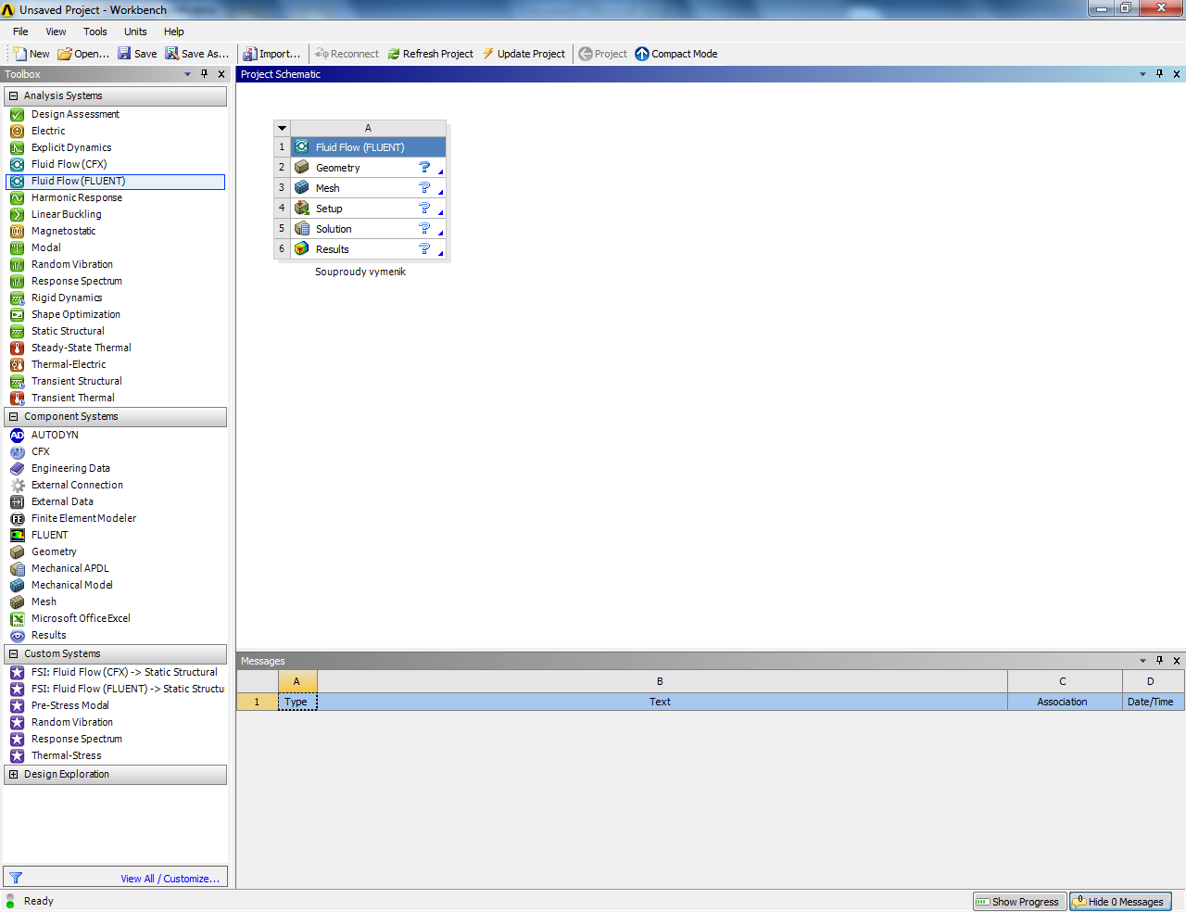Collapse the Component Systems section
The height and width of the screenshot is (912, 1186).
(13, 416)
